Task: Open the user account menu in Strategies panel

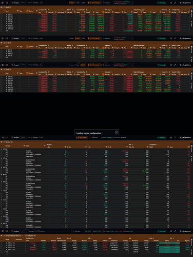Action: [x=185, y=231]
